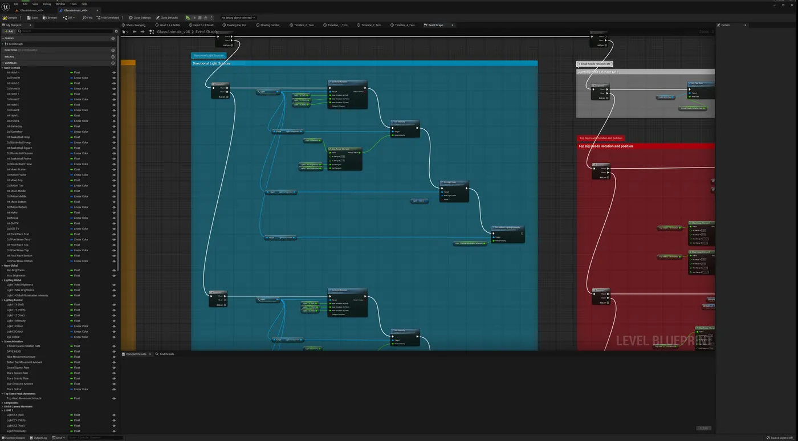Toggle visibility eye for Int Hotel H variable

(x=113, y=72)
